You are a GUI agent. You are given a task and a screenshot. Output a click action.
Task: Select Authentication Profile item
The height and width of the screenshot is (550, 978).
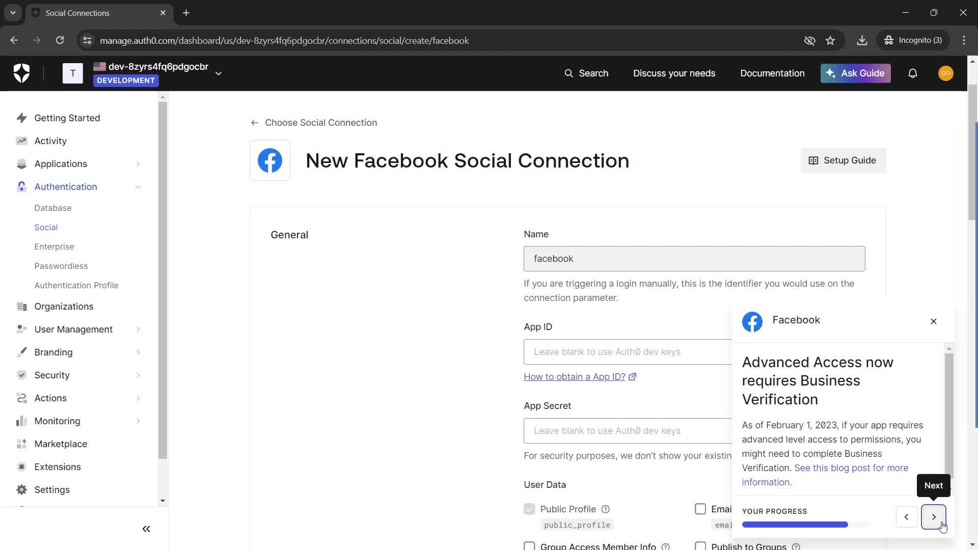click(76, 285)
